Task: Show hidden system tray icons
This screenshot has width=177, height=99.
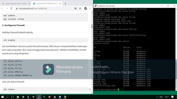Action: pos(157,97)
